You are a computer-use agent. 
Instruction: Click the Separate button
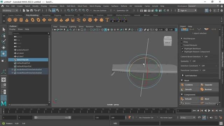point(209,85)
